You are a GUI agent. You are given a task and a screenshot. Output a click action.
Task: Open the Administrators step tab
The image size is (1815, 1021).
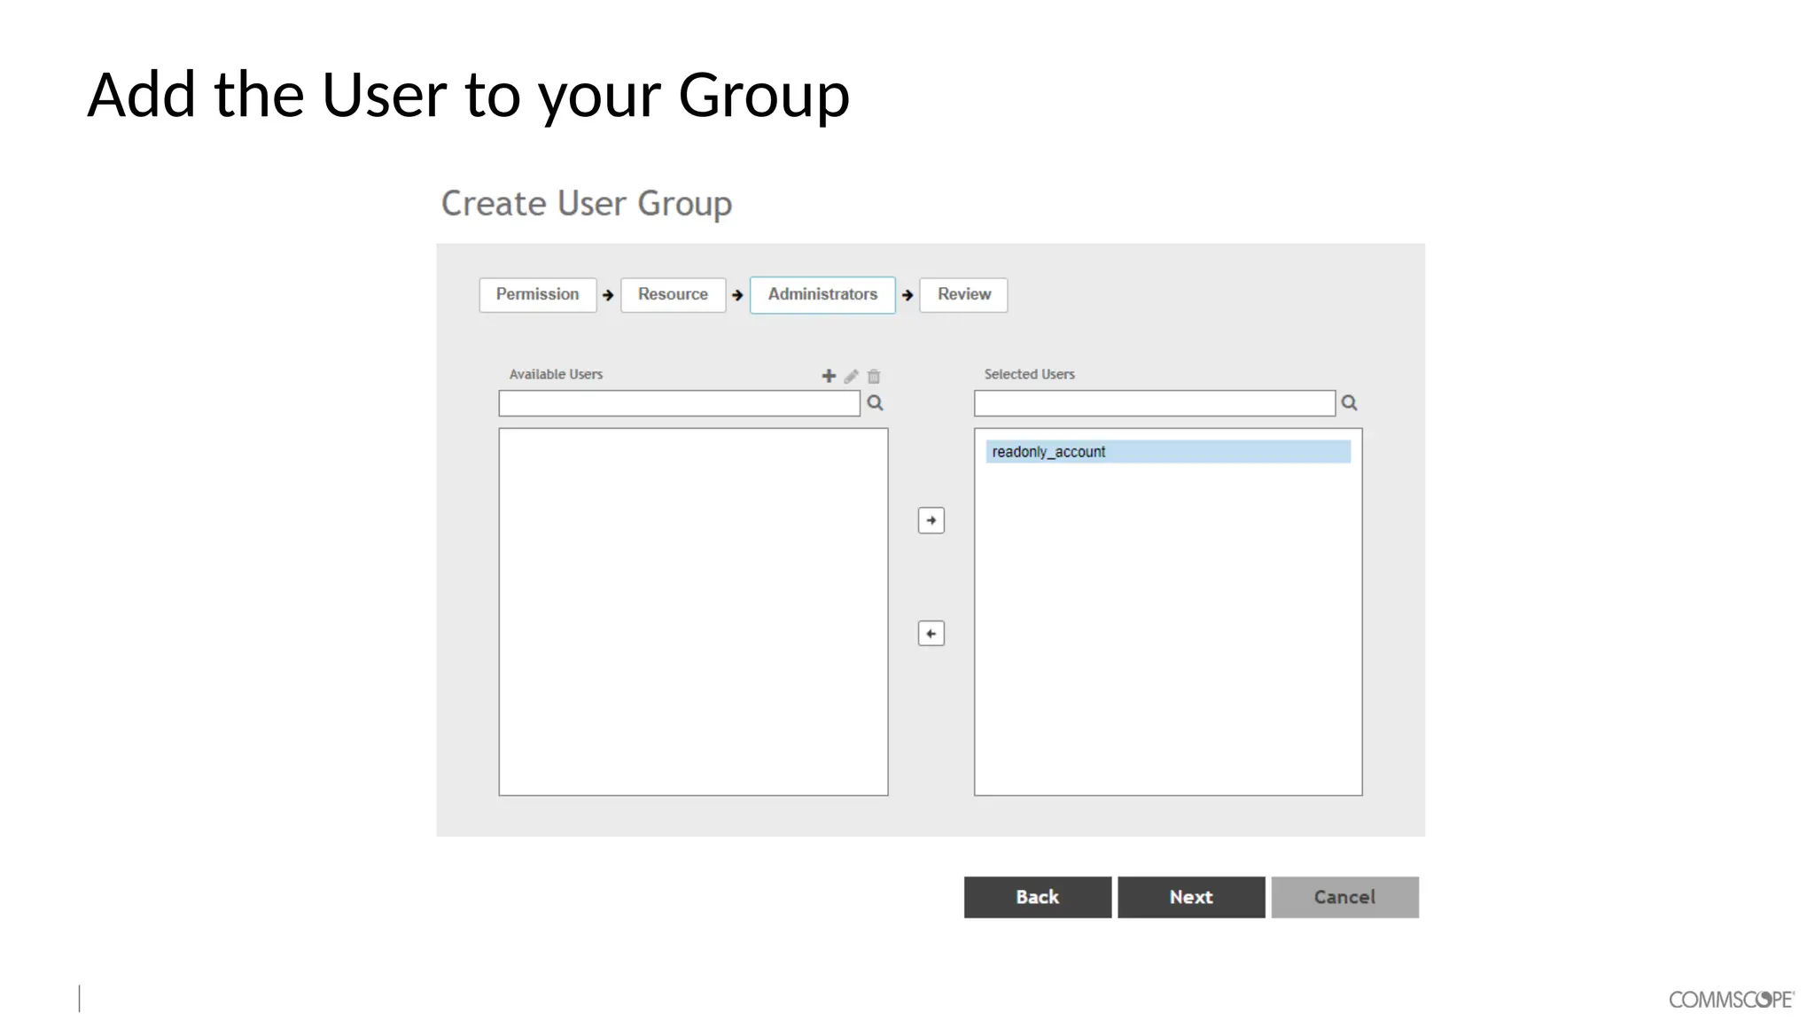click(x=822, y=294)
